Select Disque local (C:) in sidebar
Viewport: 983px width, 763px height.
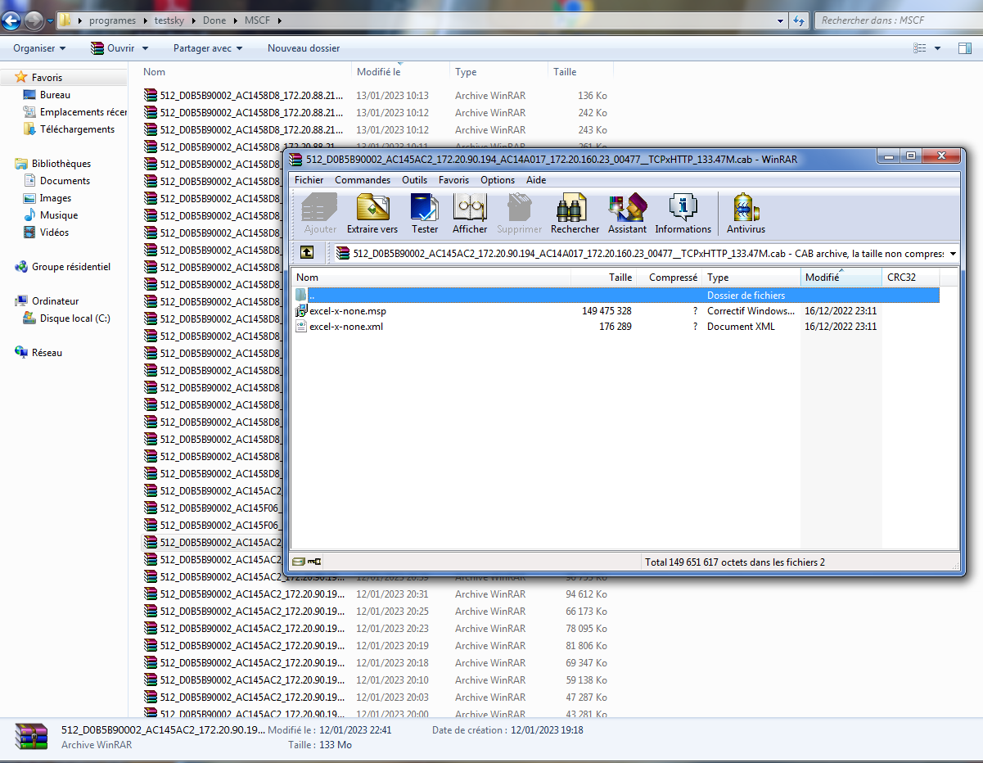click(x=74, y=318)
